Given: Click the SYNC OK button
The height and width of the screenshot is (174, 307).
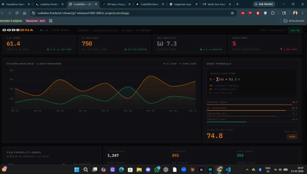Looking at the screenshot, I should 295,30.
